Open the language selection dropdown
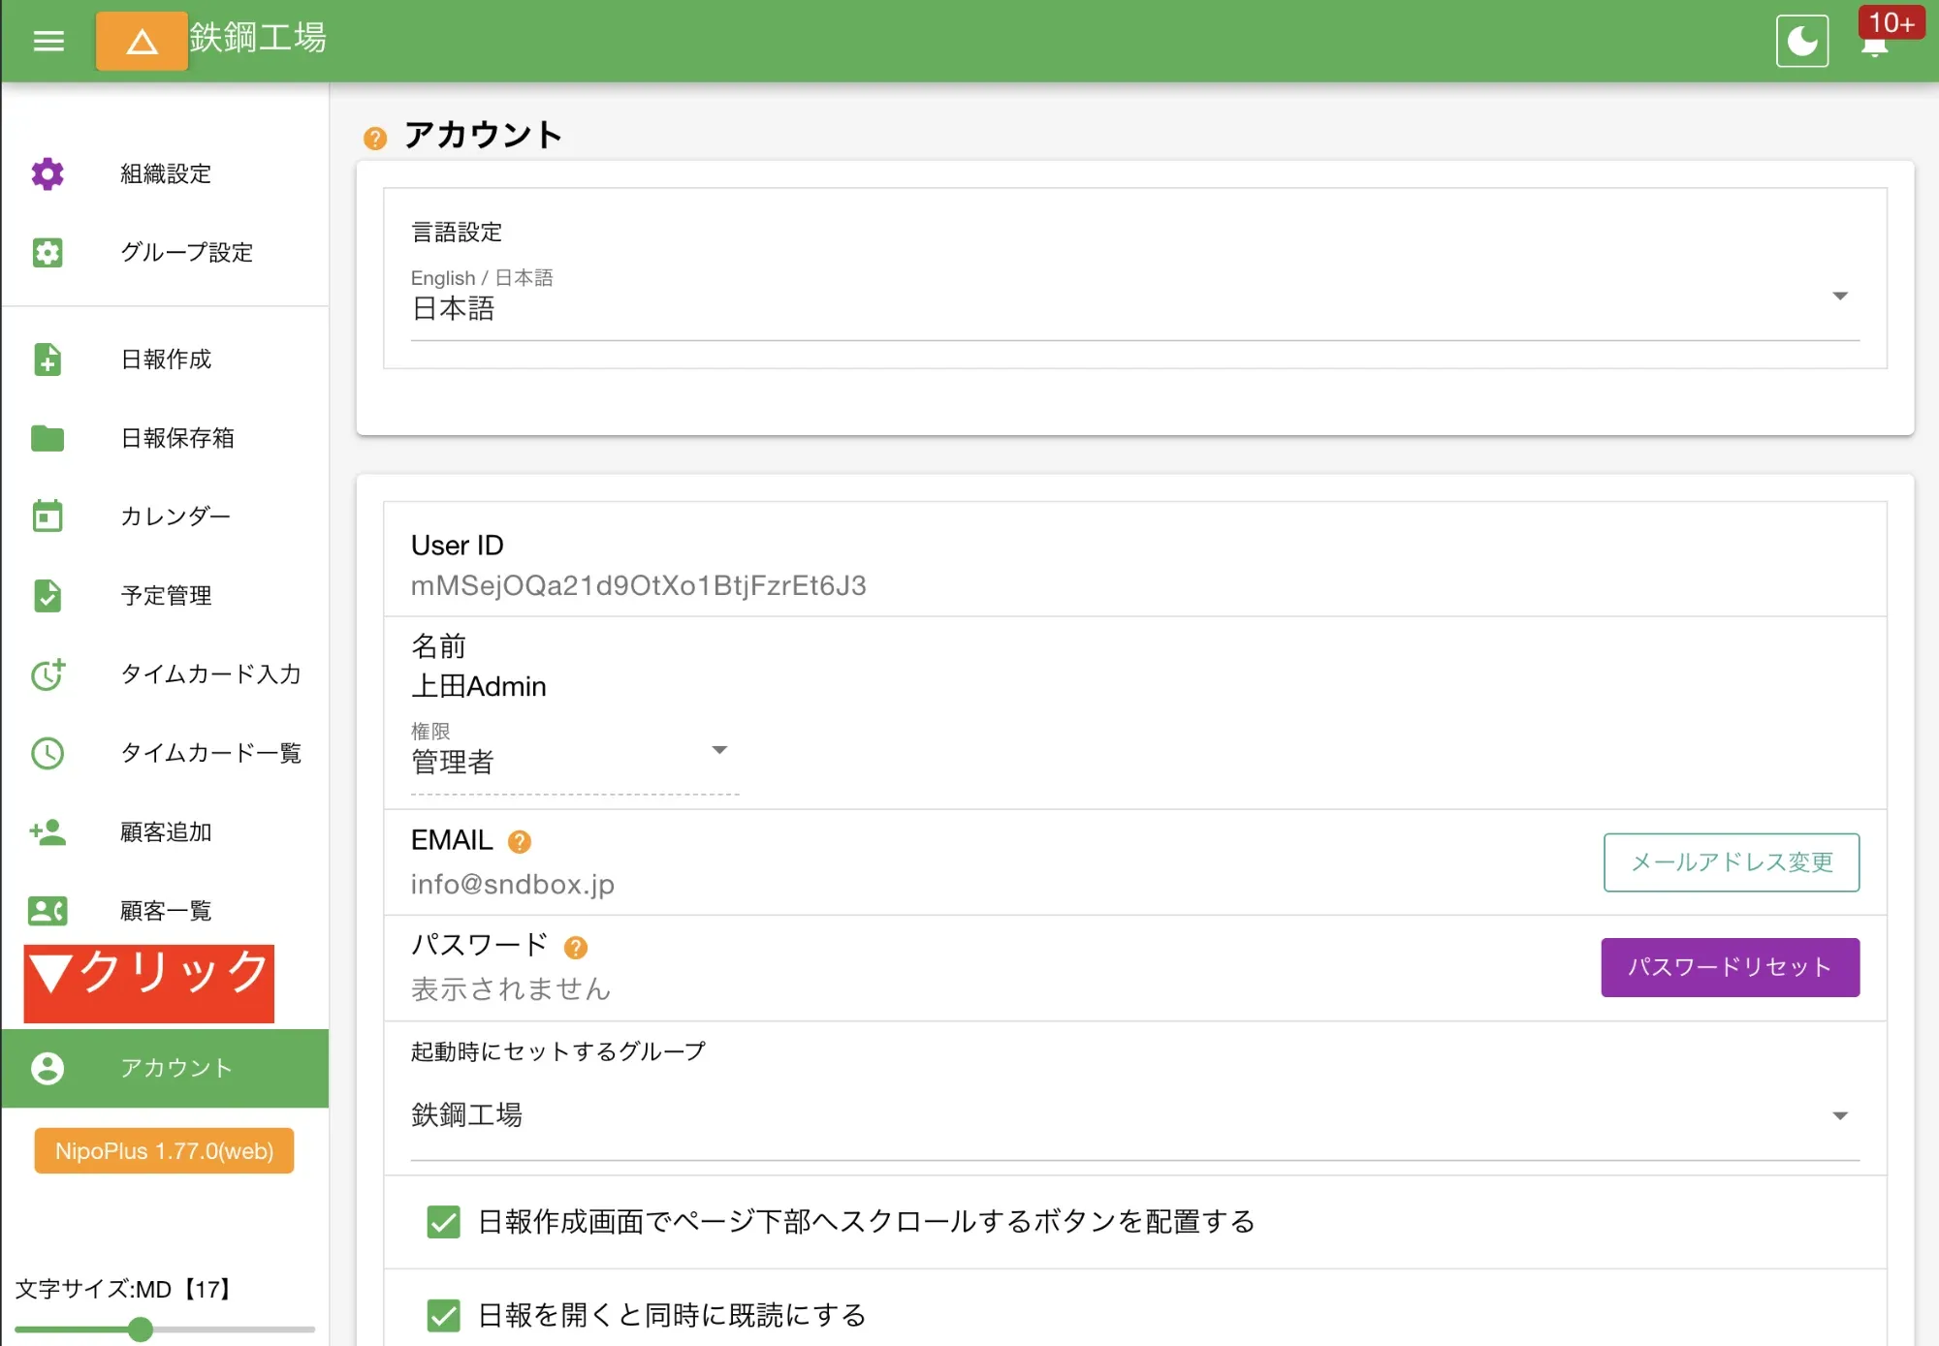 click(x=1839, y=295)
